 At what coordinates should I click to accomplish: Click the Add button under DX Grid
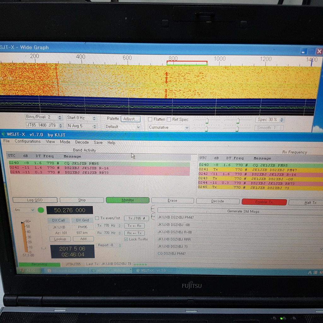[x=83, y=239]
